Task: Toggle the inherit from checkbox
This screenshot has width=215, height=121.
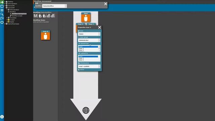Action: (79, 43)
